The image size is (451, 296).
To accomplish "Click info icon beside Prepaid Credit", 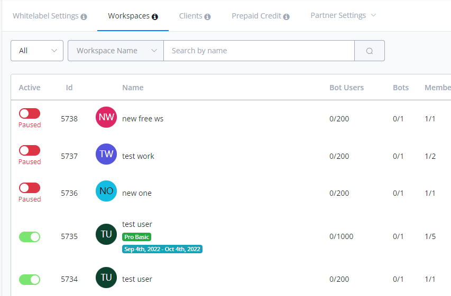I will (x=286, y=16).
